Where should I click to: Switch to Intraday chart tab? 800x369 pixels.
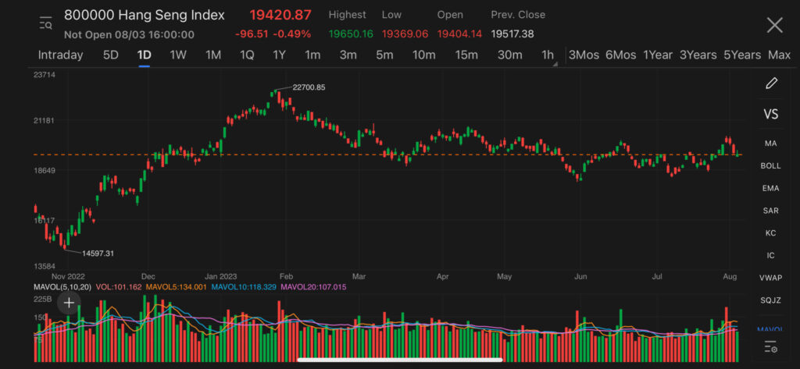61,55
